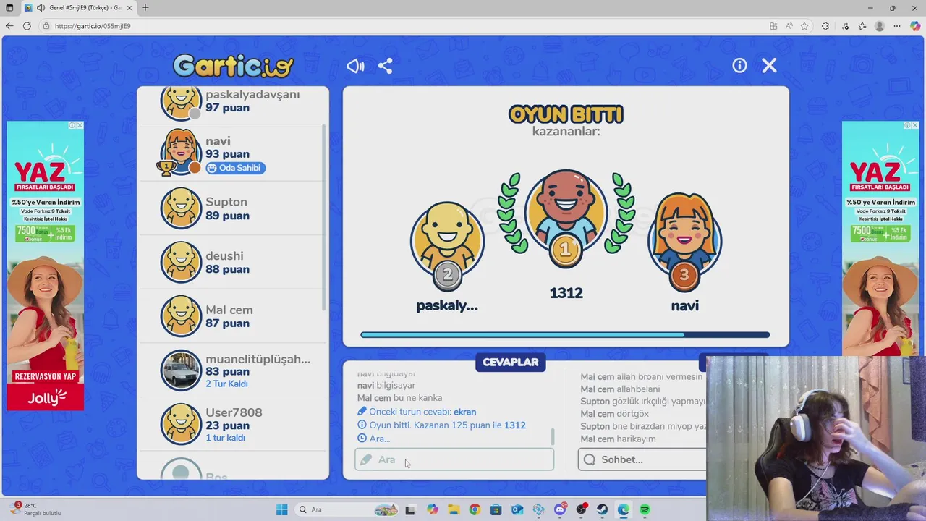The image size is (926, 521).
Task: Open the Copilot sidebar icon
Action: coord(915,26)
